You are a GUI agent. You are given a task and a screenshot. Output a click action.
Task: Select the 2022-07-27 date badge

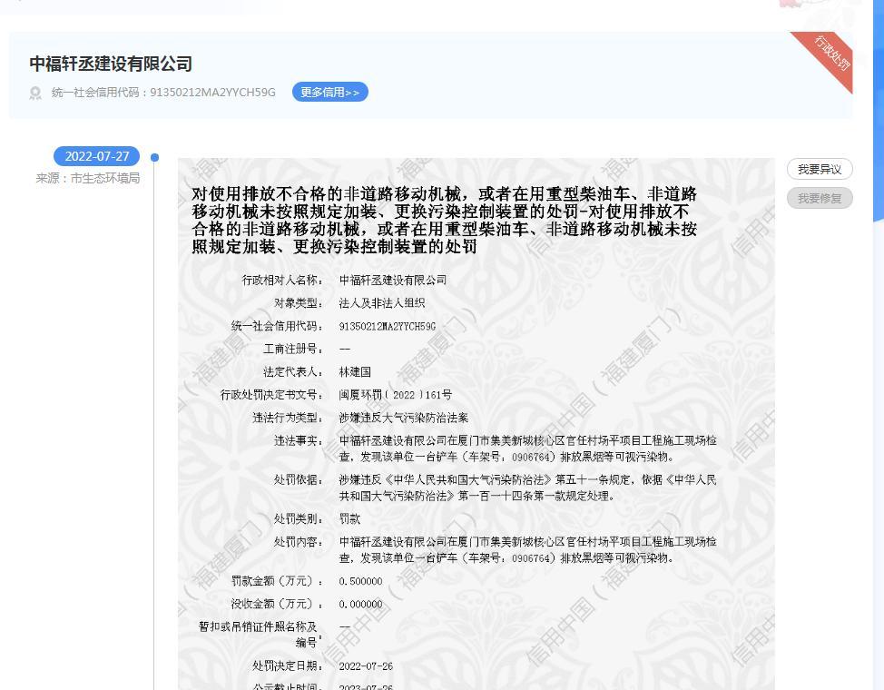[96, 156]
